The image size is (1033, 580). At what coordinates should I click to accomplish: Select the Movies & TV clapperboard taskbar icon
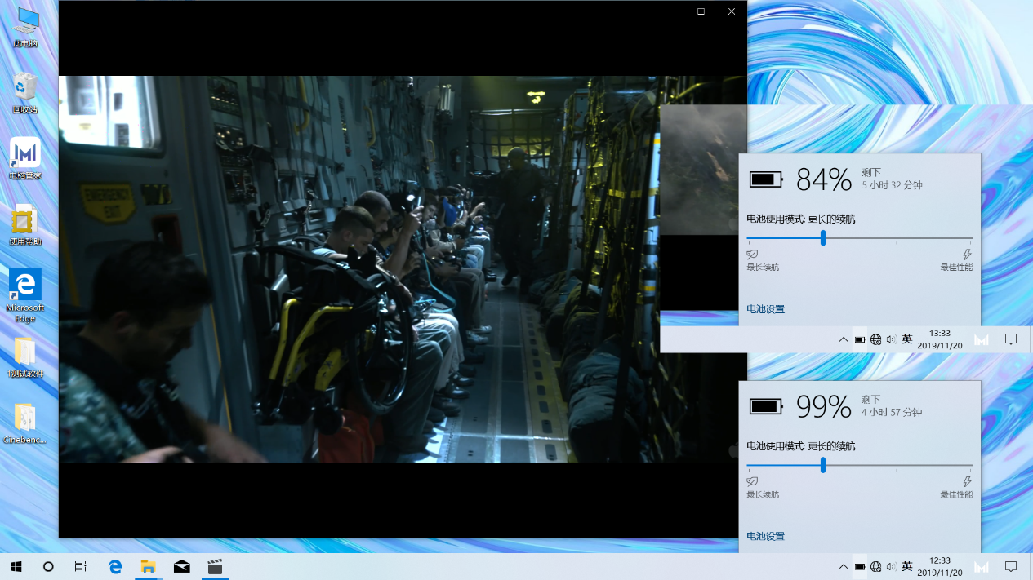[x=215, y=566]
